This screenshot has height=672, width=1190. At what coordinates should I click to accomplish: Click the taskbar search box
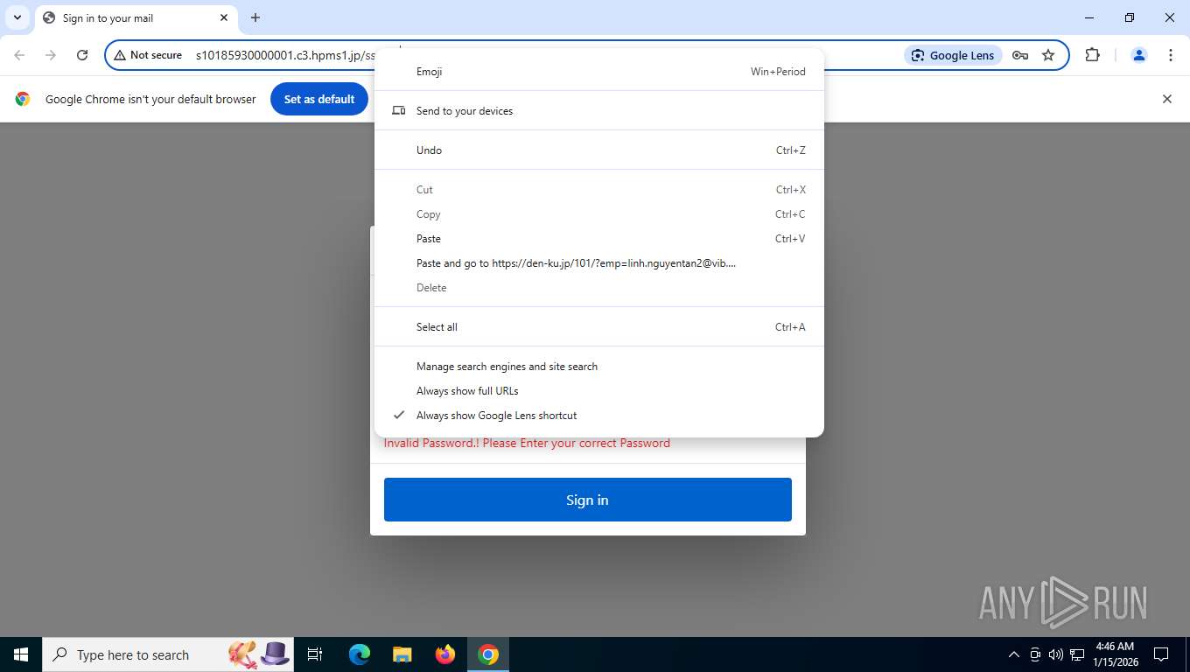[169, 654]
